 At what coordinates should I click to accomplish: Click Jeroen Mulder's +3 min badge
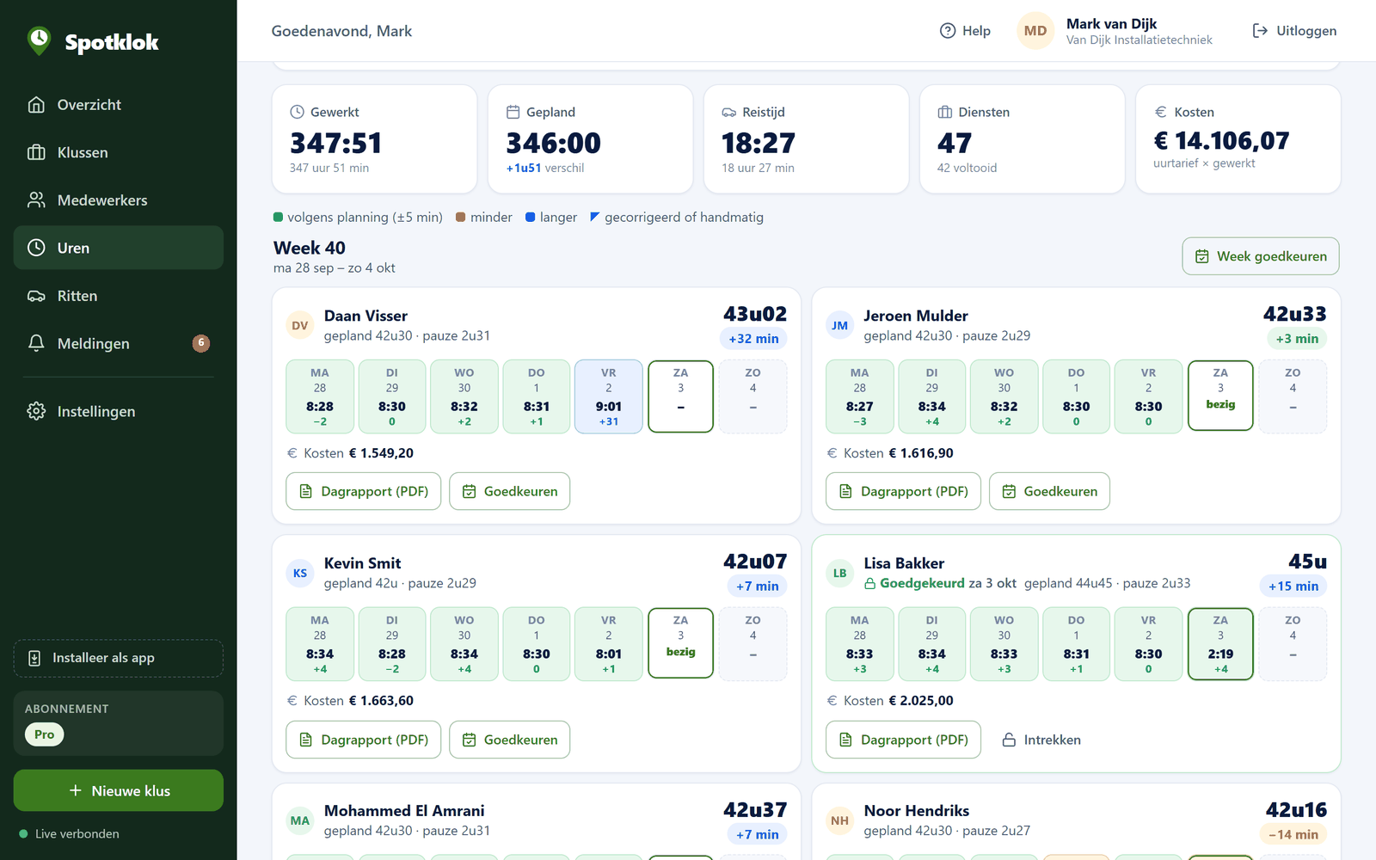[1297, 339]
